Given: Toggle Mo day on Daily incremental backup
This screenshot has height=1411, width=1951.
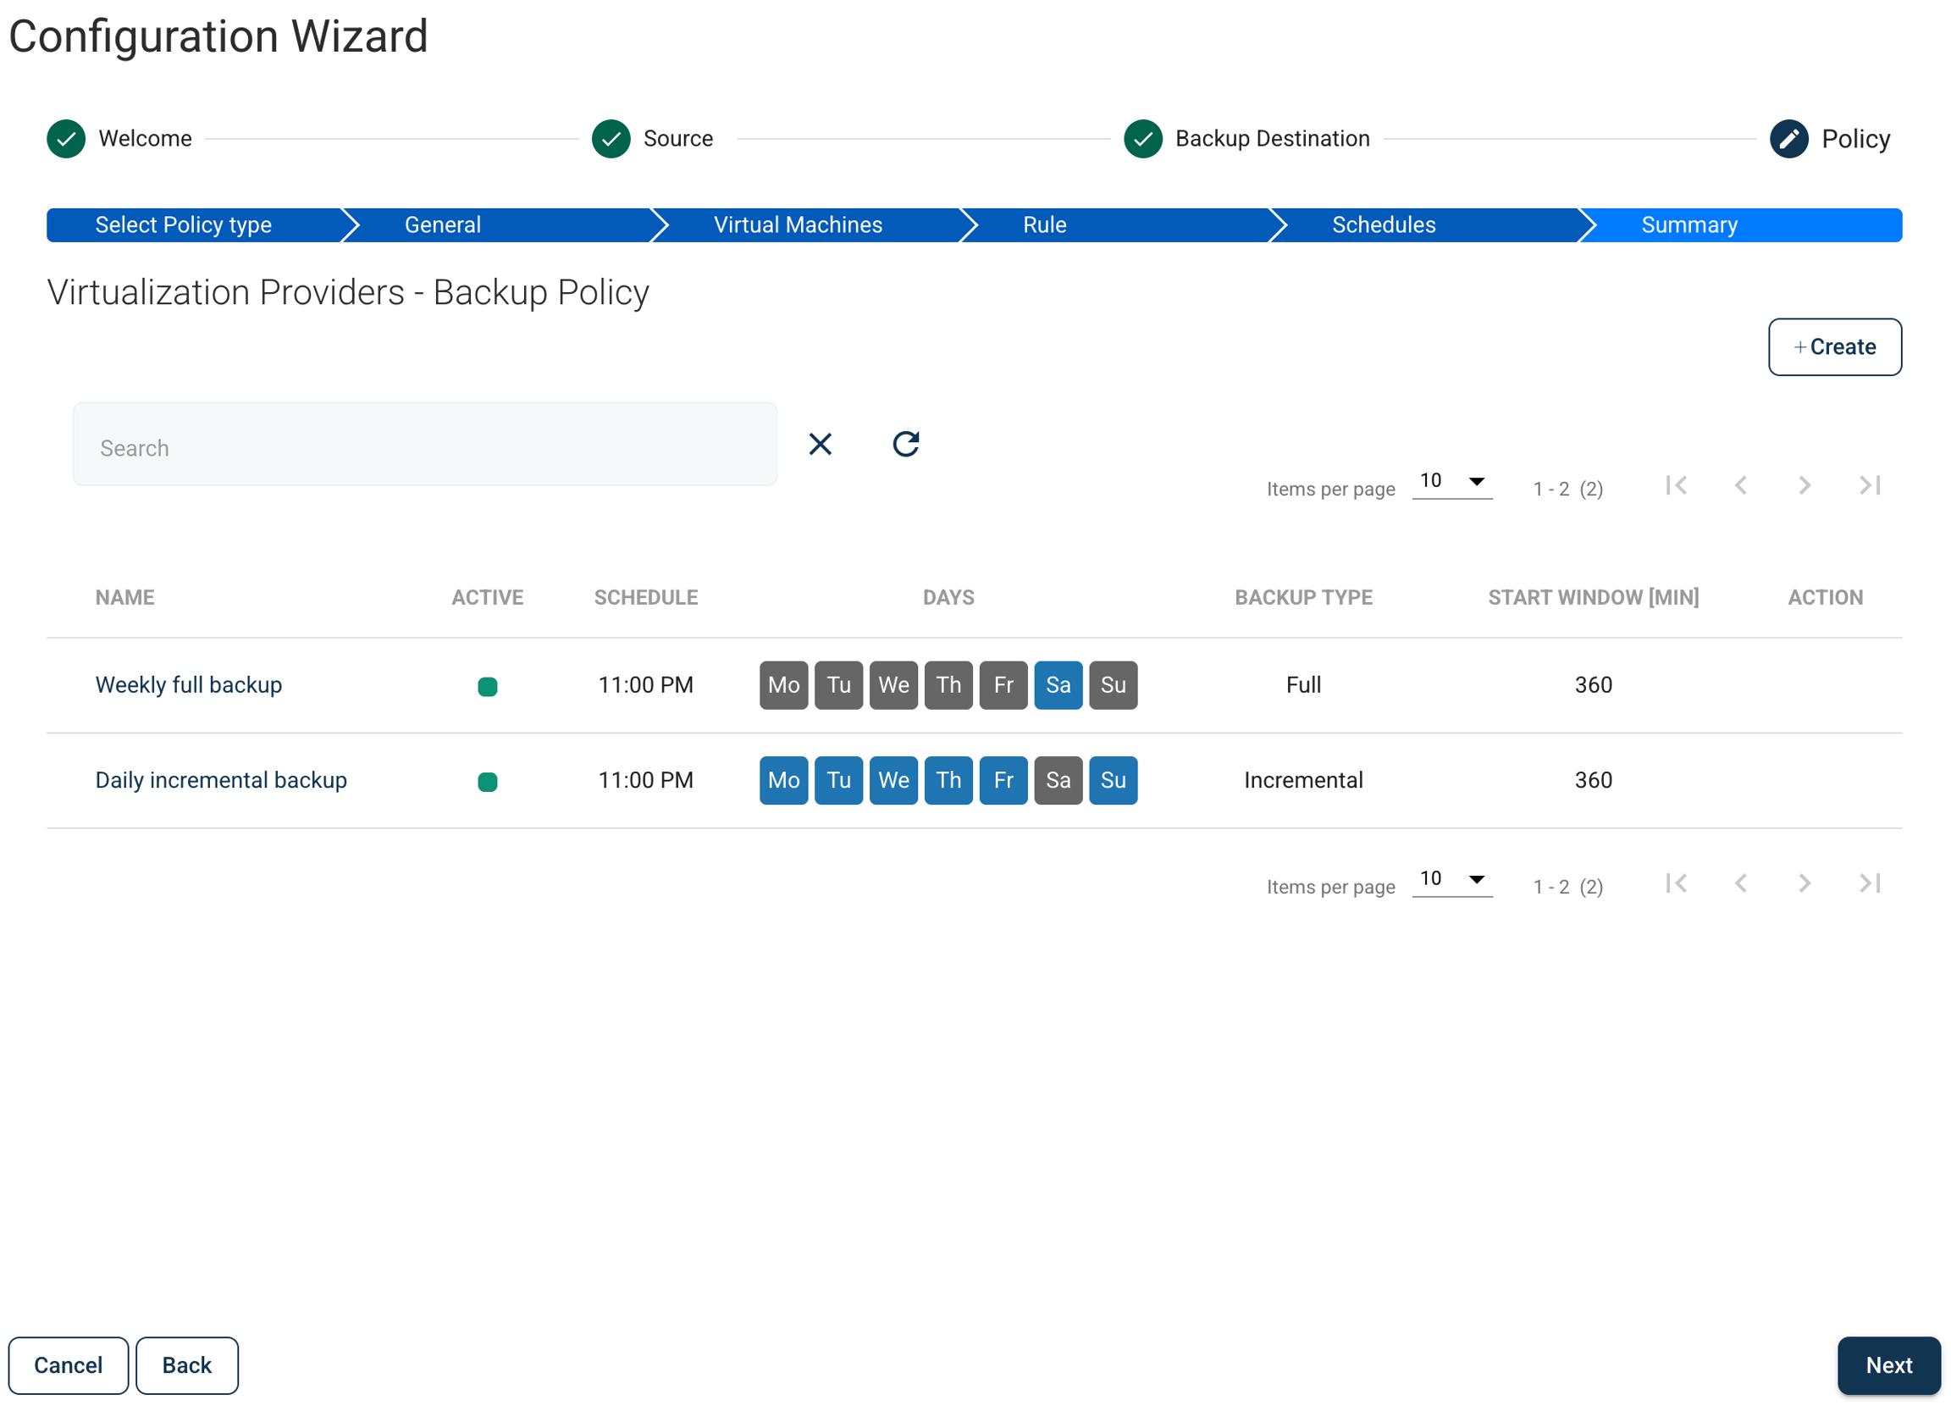Looking at the screenshot, I should [x=783, y=780].
